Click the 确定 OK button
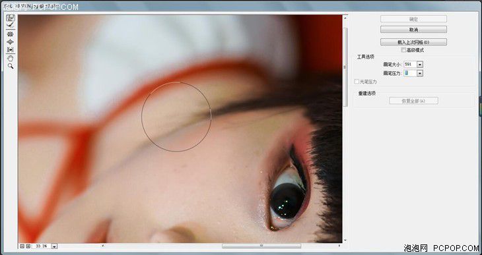This screenshot has height=255, width=482. point(413,19)
